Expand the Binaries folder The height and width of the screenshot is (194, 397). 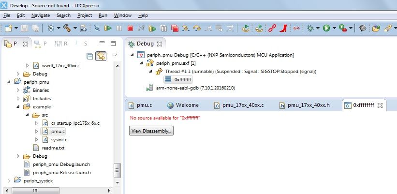(18, 90)
